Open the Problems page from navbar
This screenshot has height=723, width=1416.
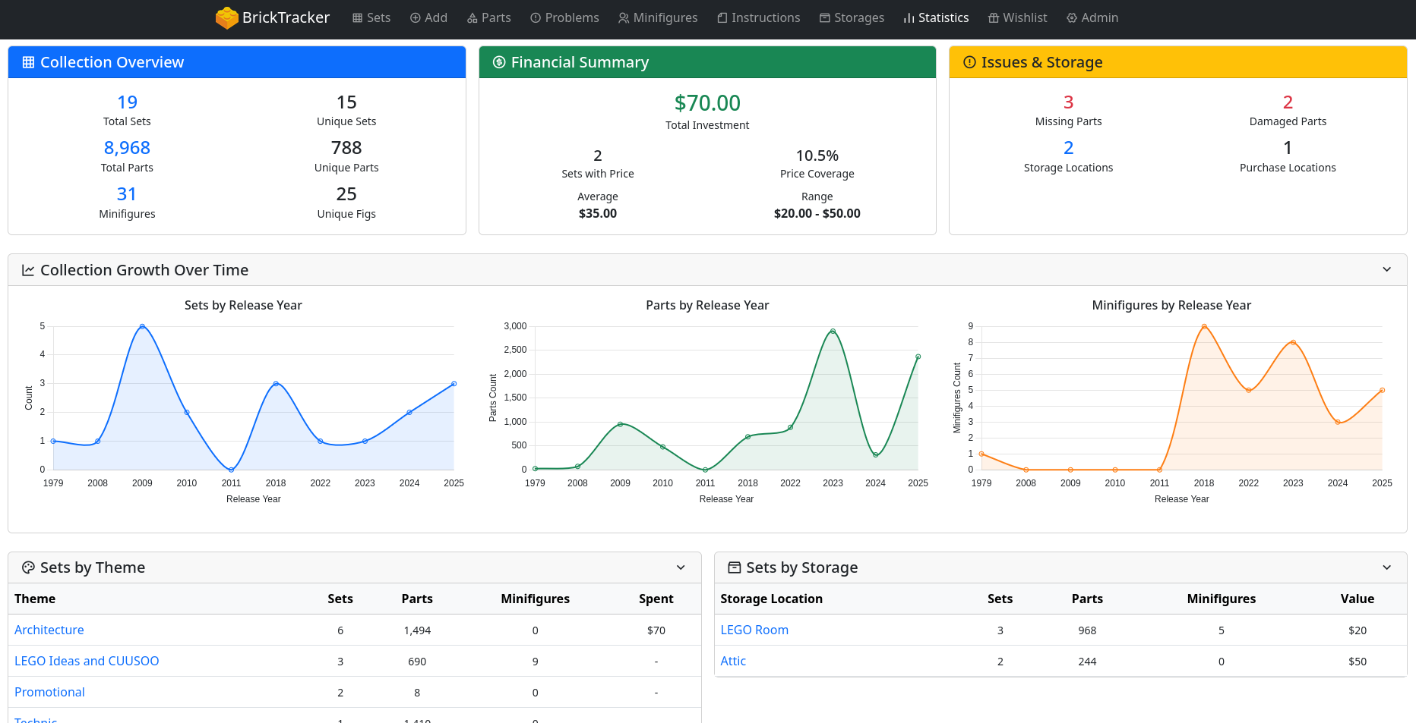click(x=564, y=17)
